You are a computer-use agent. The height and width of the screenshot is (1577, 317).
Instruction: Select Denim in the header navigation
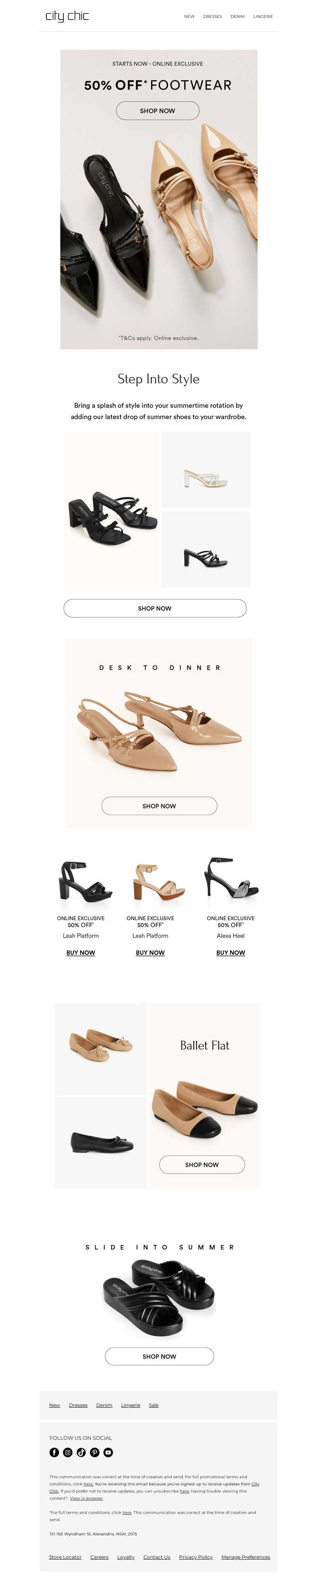click(237, 17)
